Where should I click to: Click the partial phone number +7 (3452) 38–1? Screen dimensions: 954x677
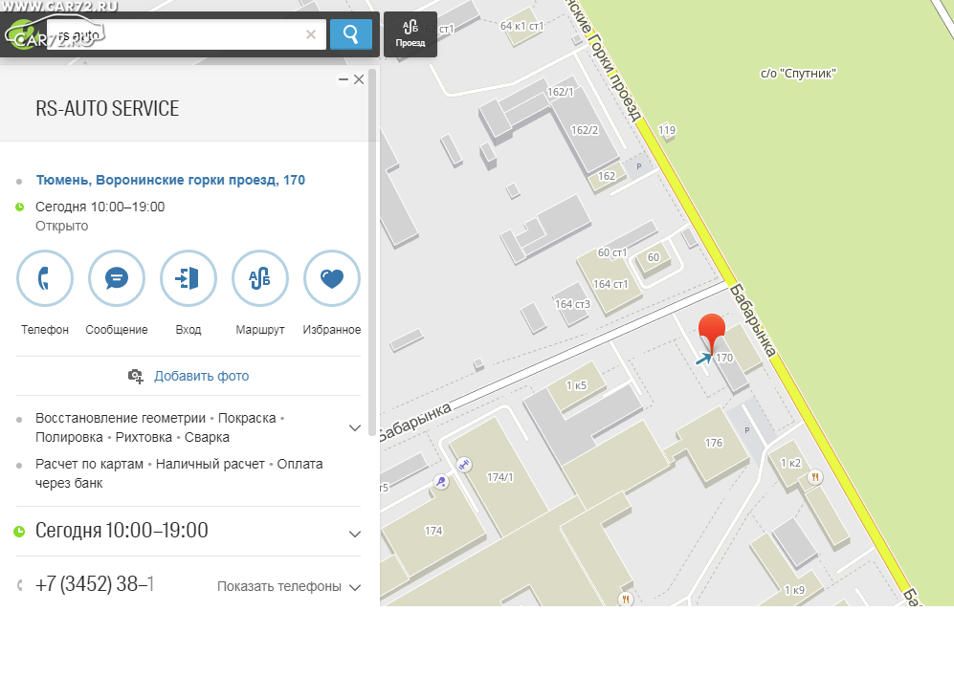95,584
